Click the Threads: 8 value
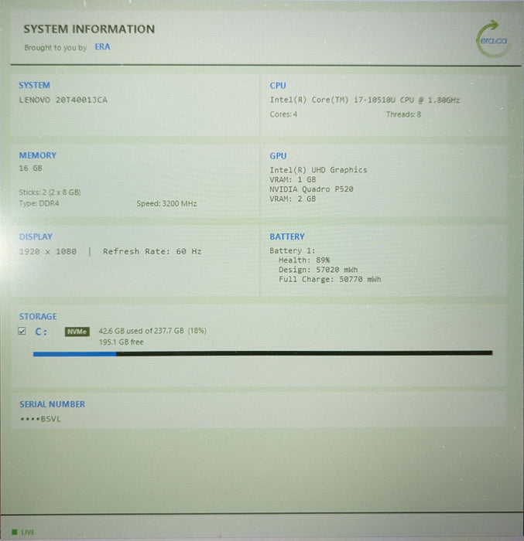 [x=403, y=114]
